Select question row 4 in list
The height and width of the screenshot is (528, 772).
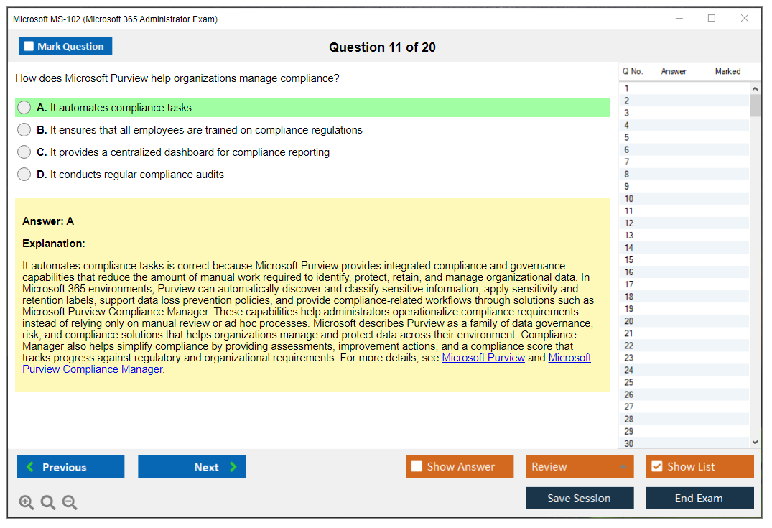[x=684, y=125]
